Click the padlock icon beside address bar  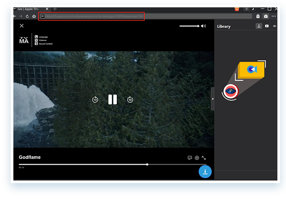click(x=258, y=16)
